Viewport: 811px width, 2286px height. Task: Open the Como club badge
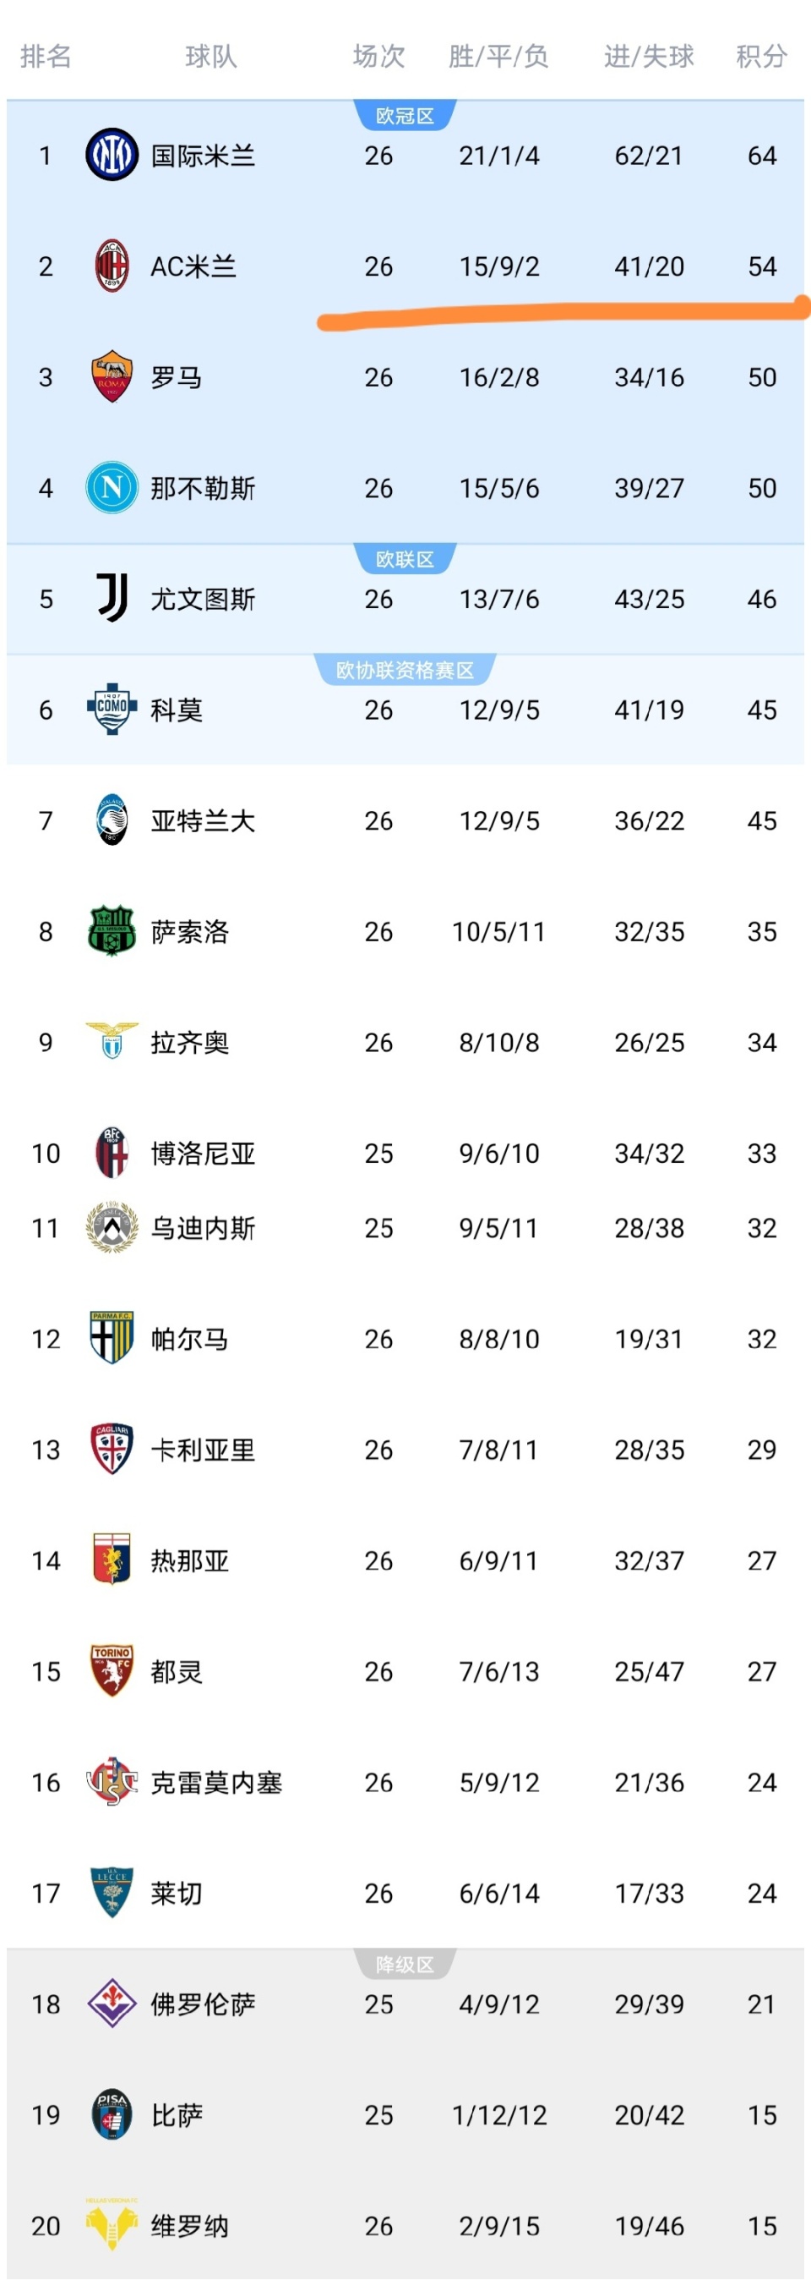tap(112, 709)
